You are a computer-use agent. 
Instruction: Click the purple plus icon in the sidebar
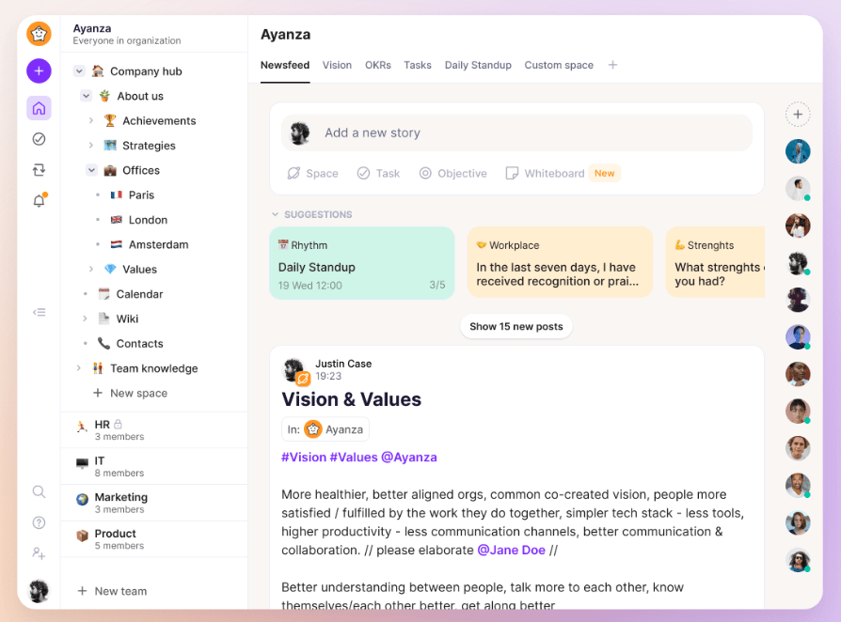point(39,70)
